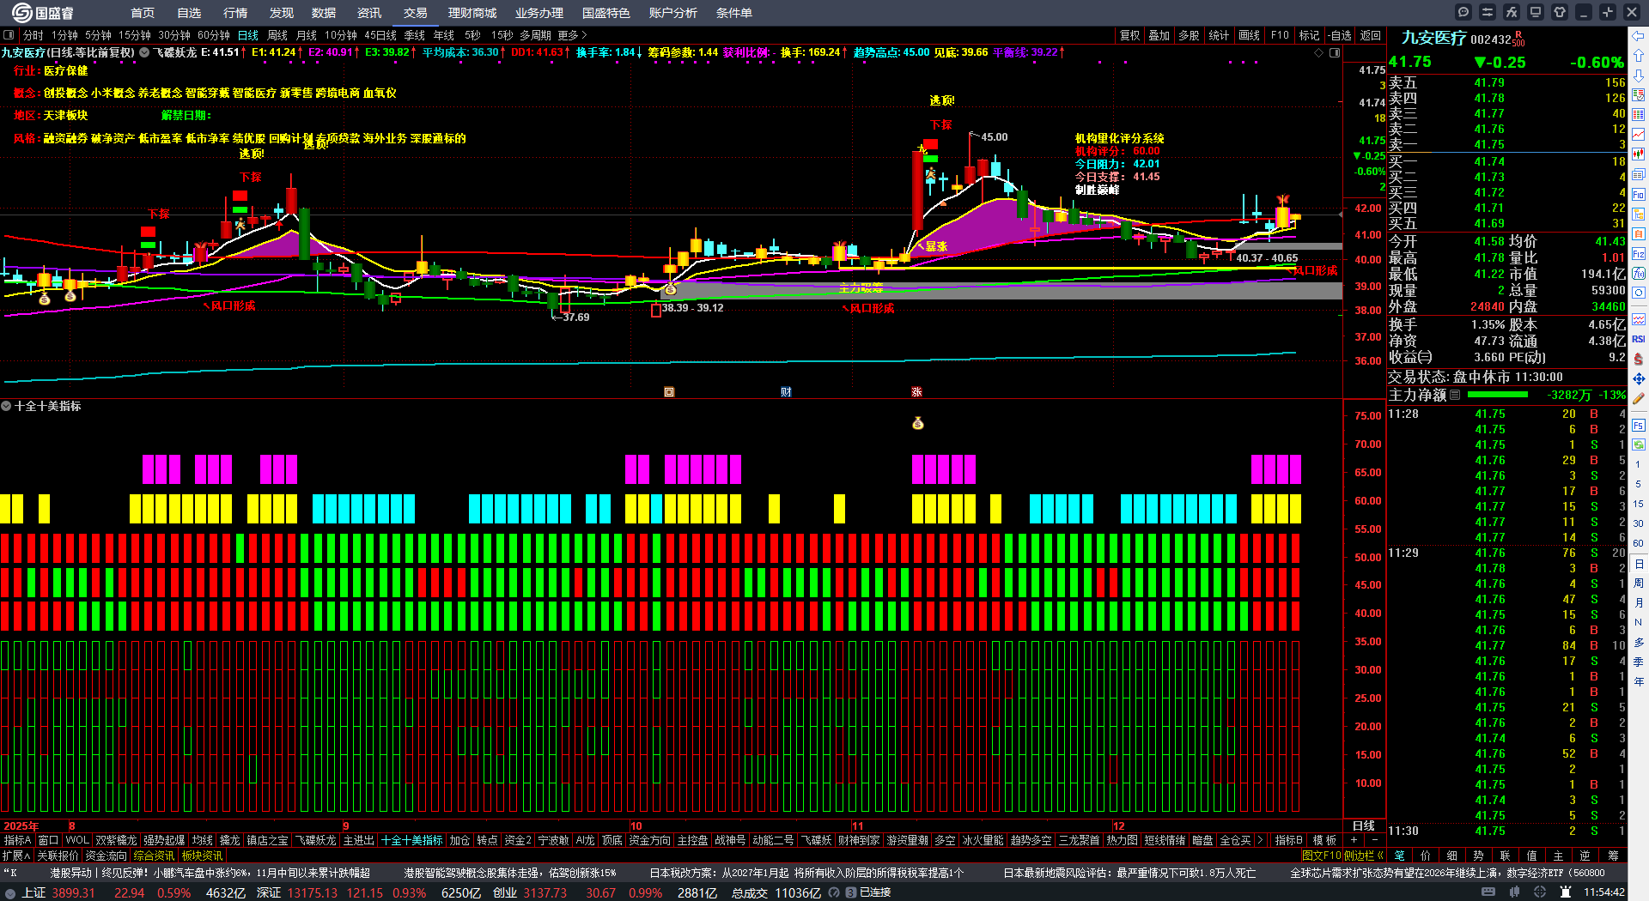Click the 统计 statistics button
The height and width of the screenshot is (901, 1649).
pos(1219,35)
